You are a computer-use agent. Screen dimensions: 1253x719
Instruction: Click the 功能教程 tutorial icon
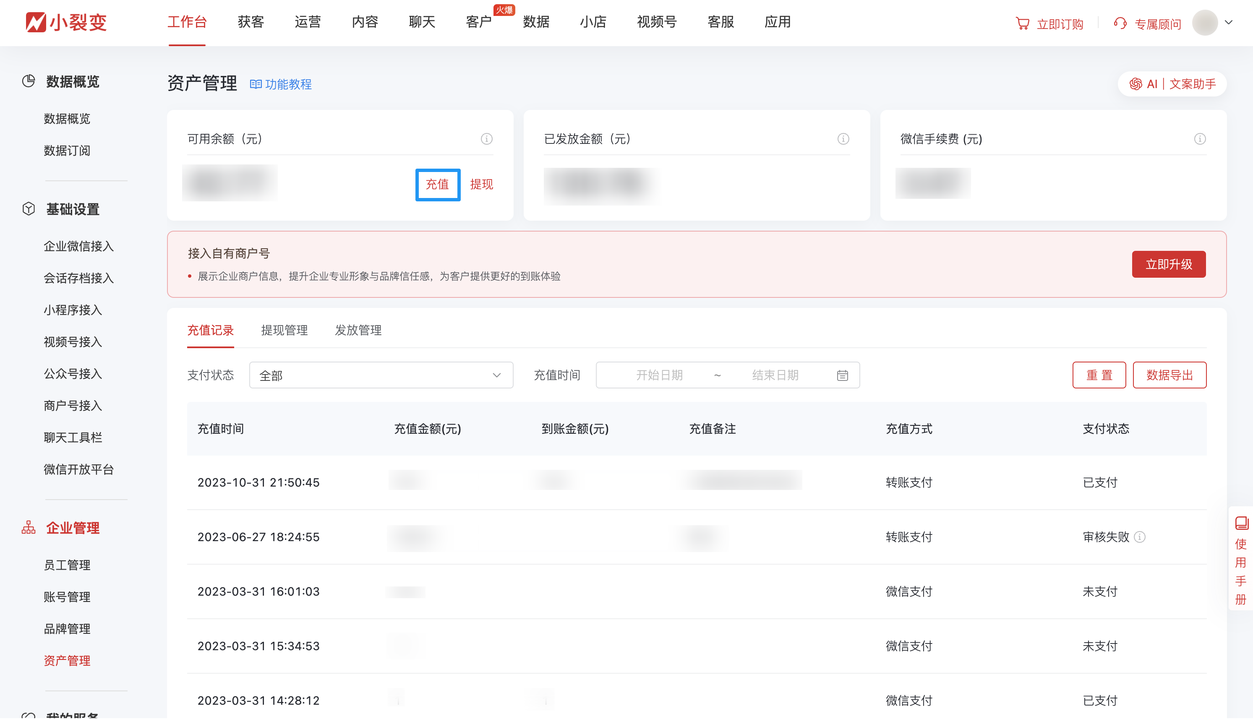tap(256, 84)
